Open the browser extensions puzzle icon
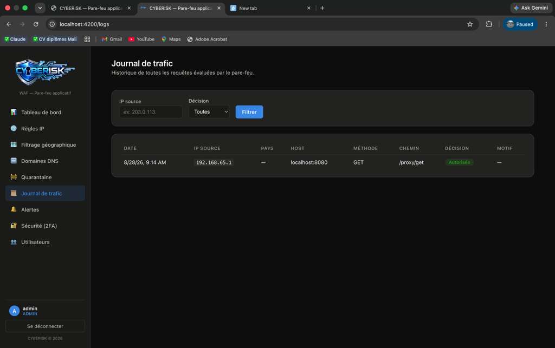Viewport: 555px width, 348px height. coord(489,24)
